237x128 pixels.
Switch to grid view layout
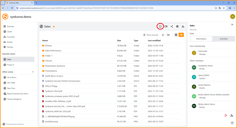point(176,35)
